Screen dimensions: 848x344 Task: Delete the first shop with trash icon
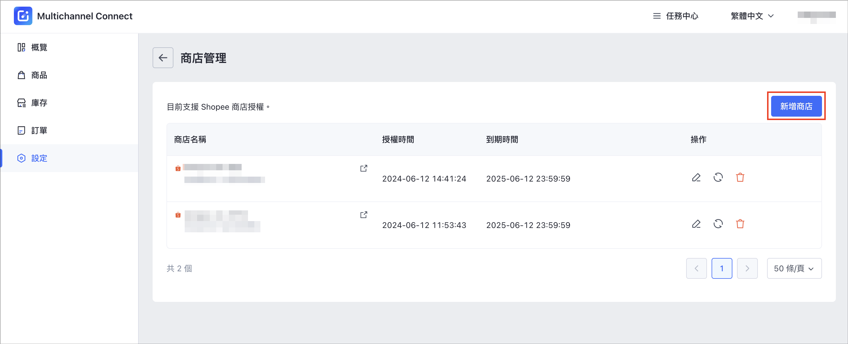pos(740,178)
